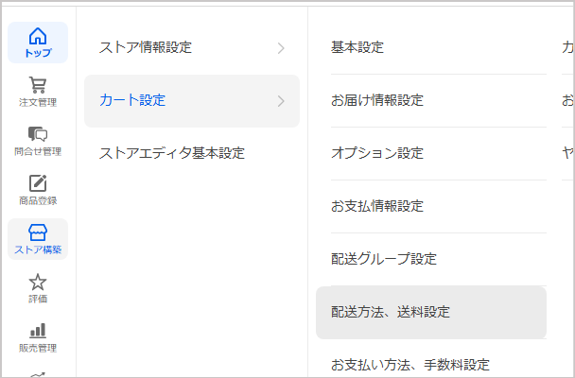This screenshot has height=378, width=575.
Task: Expand chevron next to ストア情報設定
Action: tap(281, 48)
